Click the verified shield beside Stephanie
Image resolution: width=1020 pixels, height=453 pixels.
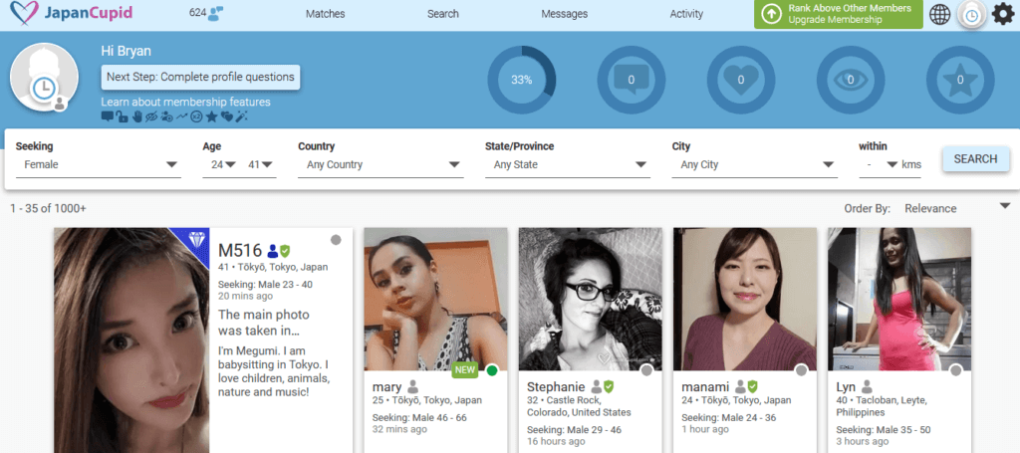coord(609,386)
